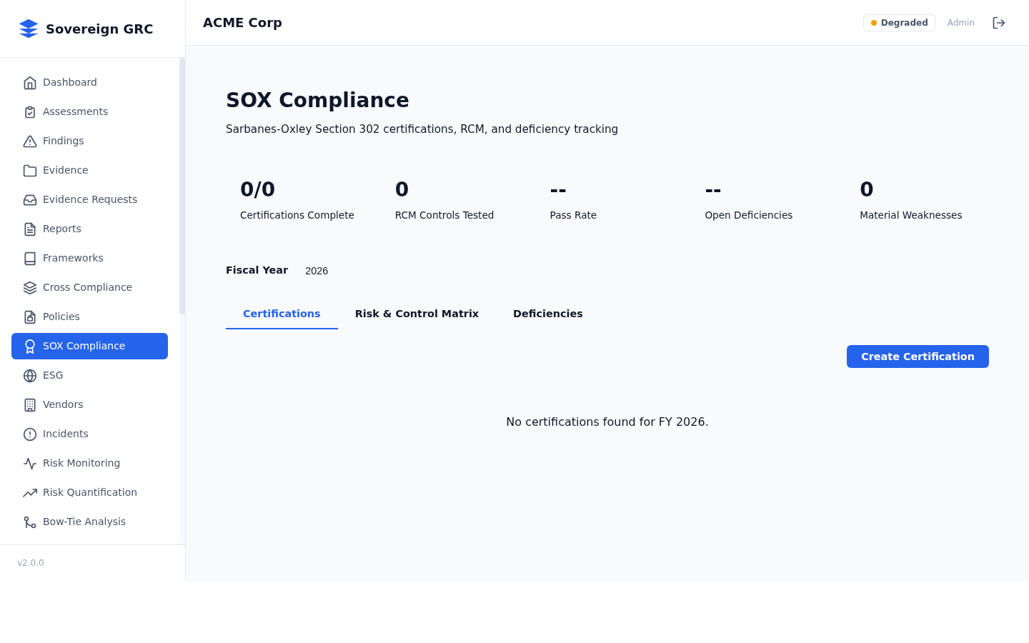Screen dimensions: 1029x643
Task: Open Frameworks via the book icon
Action: (x=30, y=258)
